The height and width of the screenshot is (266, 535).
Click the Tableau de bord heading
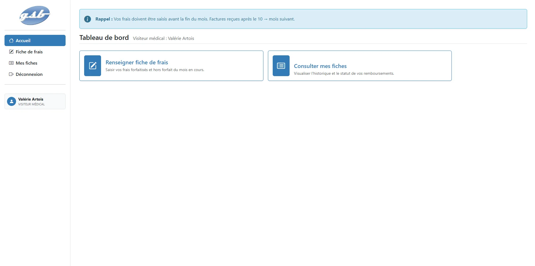click(104, 38)
